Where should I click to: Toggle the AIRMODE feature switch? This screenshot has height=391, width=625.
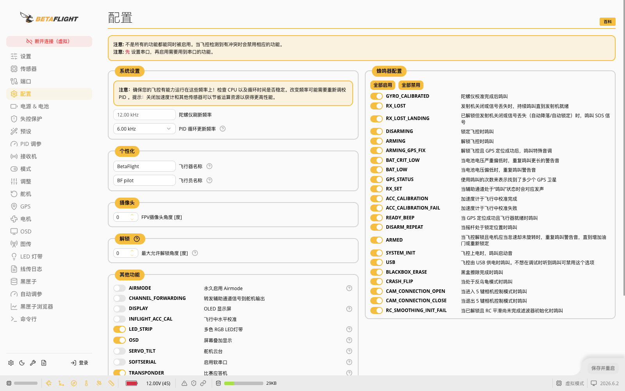click(x=120, y=288)
